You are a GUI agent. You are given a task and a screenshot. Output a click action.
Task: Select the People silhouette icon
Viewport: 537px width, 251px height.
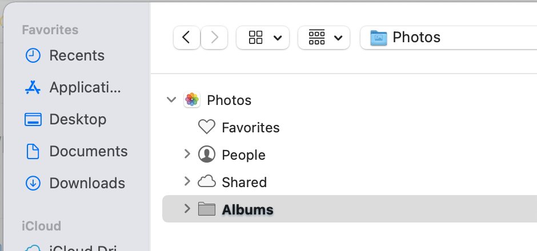pyautogui.click(x=206, y=154)
